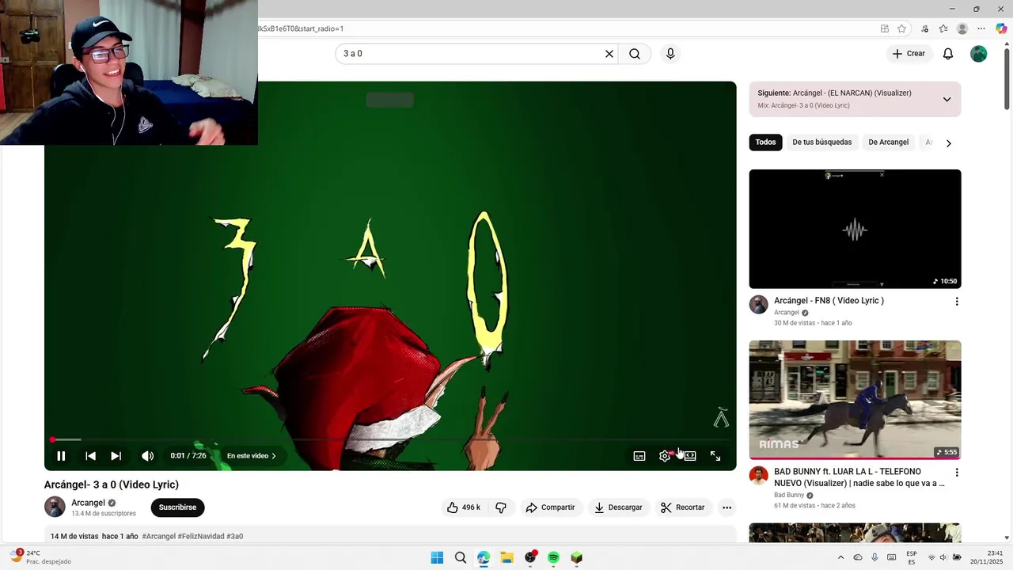Open Edge settings and more menu
The image size is (1013, 570).
click(x=981, y=28)
